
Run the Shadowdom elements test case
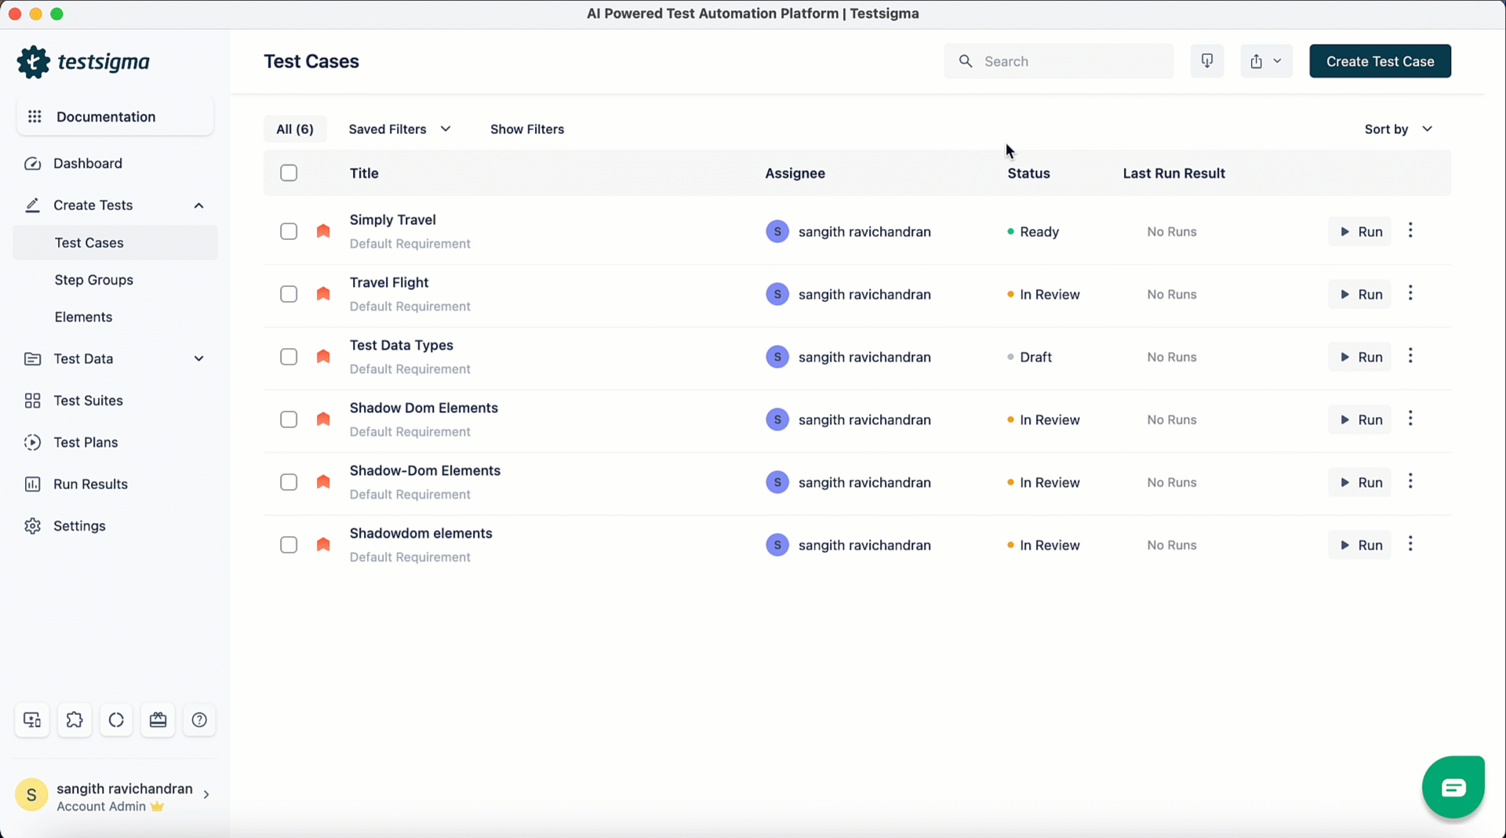point(1360,545)
